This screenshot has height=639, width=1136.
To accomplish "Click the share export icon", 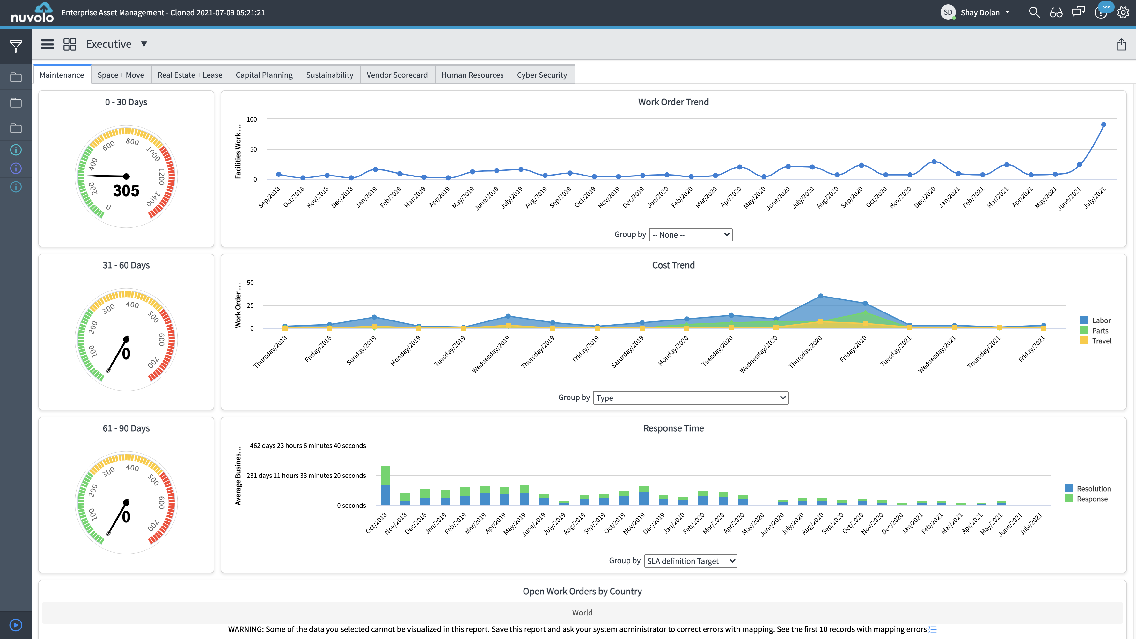I will (1121, 45).
